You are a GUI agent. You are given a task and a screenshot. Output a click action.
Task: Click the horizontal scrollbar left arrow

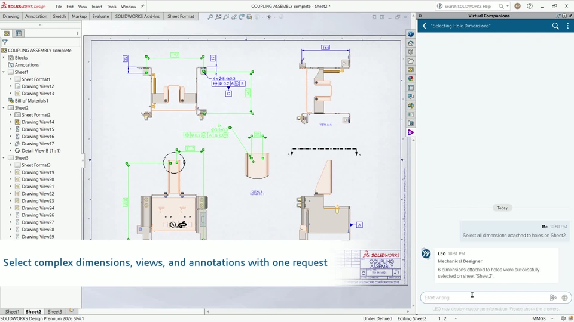tap(207, 312)
